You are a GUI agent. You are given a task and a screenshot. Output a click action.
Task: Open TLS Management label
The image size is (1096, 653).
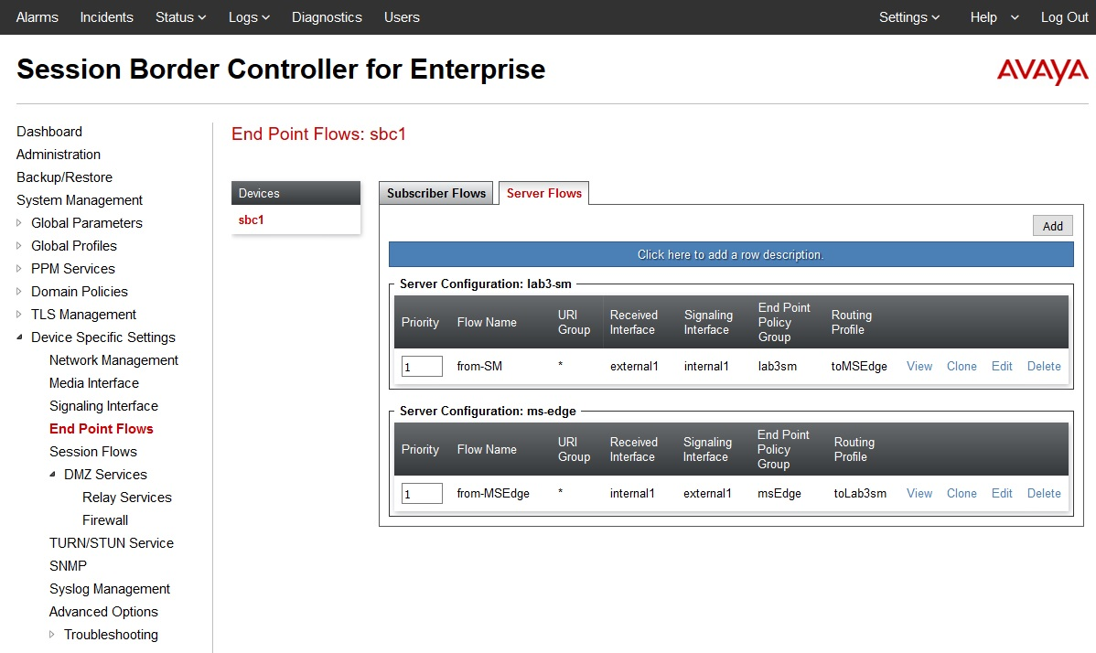[83, 315]
